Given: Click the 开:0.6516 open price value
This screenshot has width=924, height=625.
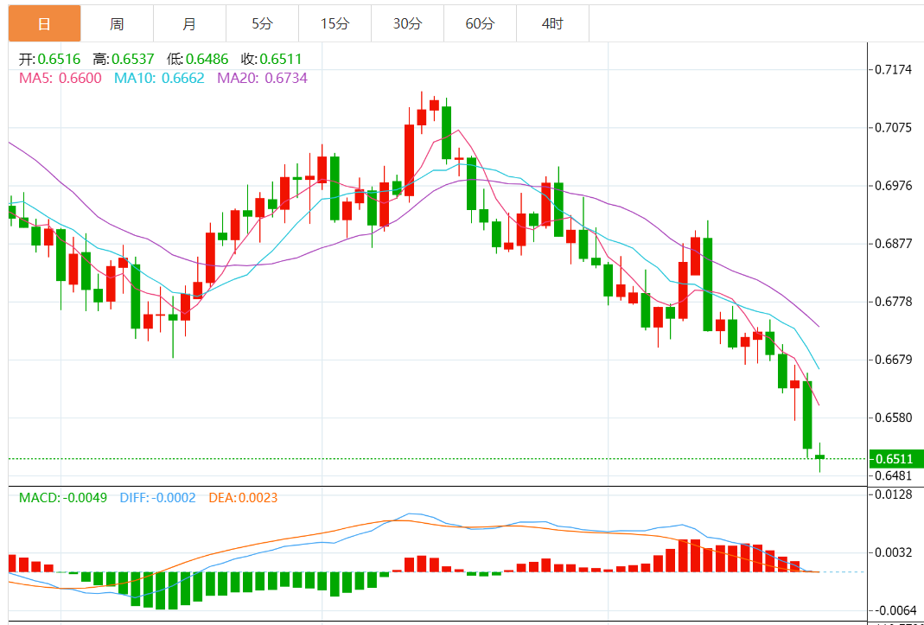Looking at the screenshot, I should [x=50, y=59].
